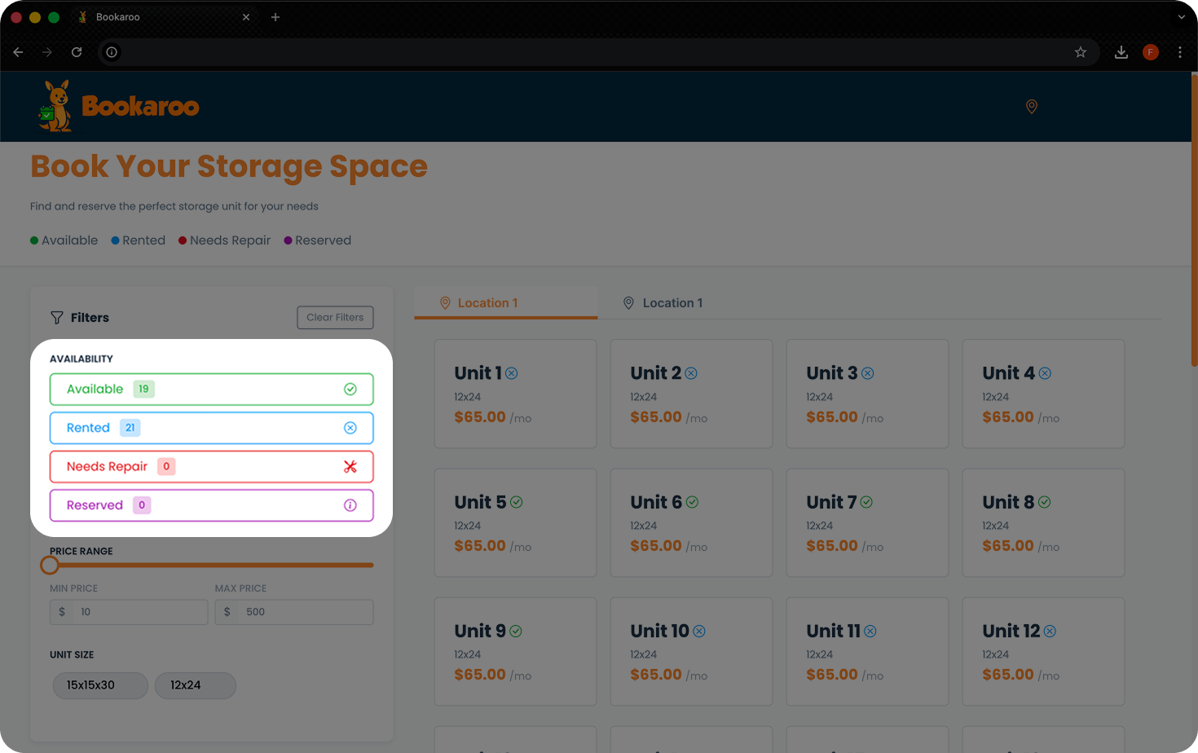Image resolution: width=1198 pixels, height=753 pixels.
Task: Click the repair tools icon on Needs Repair
Action: tap(350, 466)
